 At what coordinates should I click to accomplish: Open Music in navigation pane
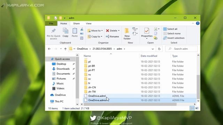[60, 83]
